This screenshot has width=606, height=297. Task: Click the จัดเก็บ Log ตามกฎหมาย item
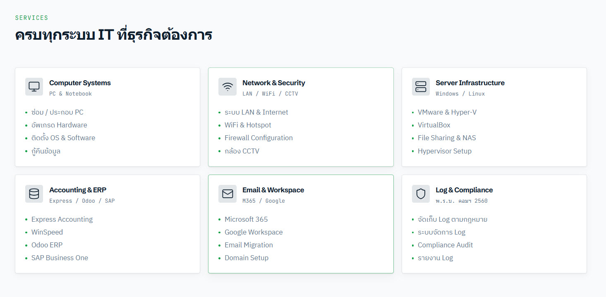(453, 219)
